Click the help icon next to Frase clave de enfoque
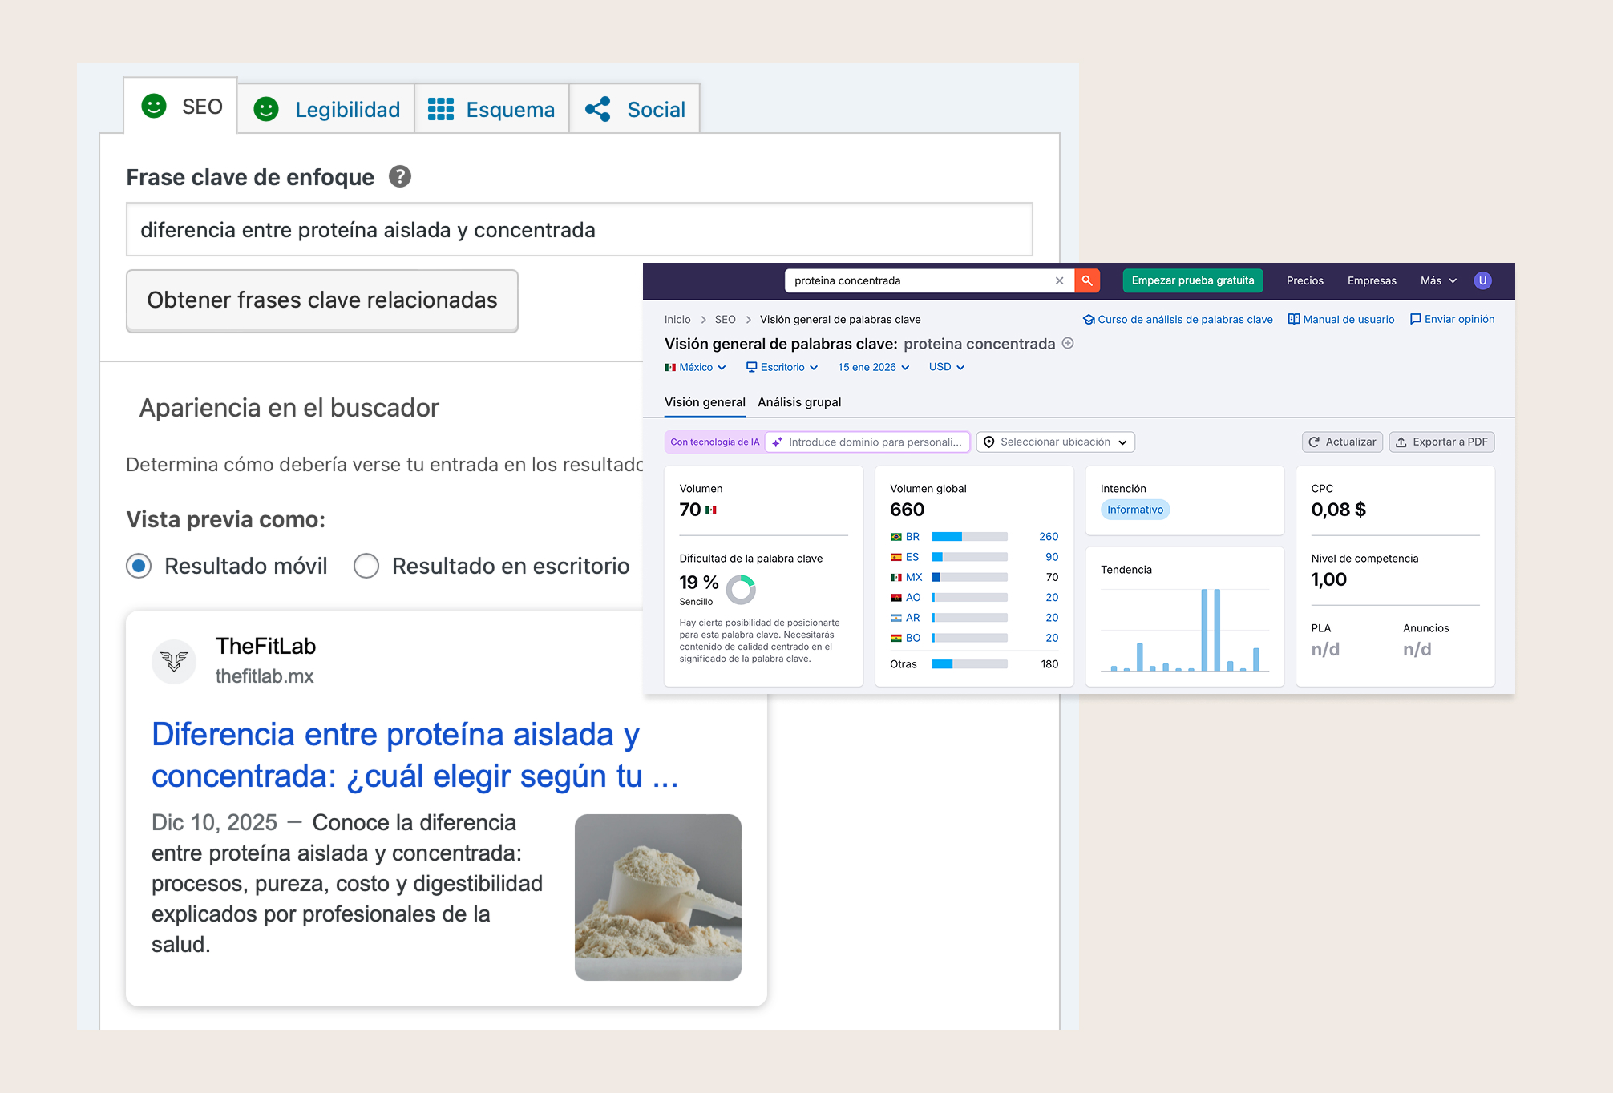The height and width of the screenshot is (1093, 1613). [x=401, y=176]
